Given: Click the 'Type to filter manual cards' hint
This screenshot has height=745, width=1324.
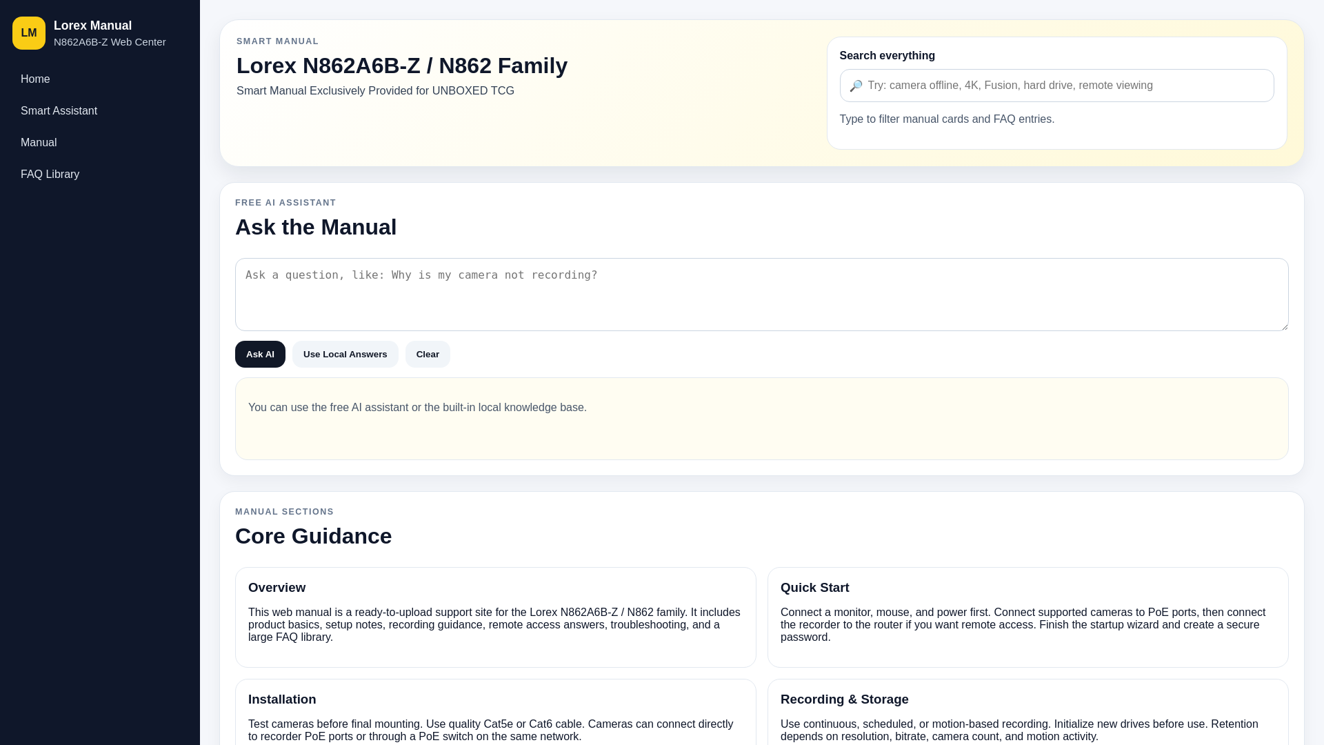Looking at the screenshot, I should [947, 119].
